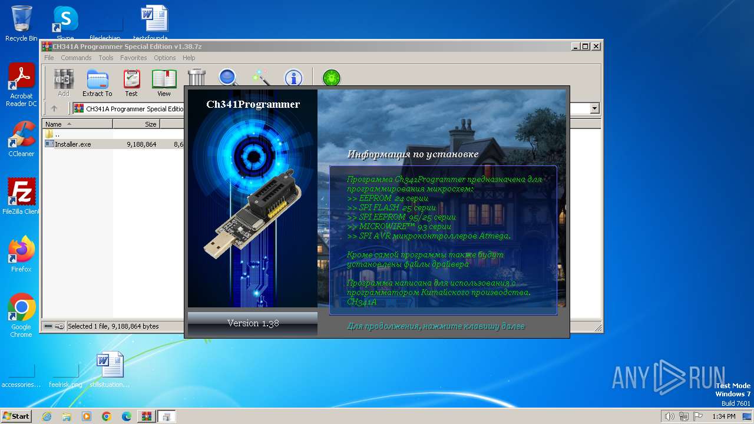Open the Options menu
This screenshot has height=424, width=754.
point(165,58)
